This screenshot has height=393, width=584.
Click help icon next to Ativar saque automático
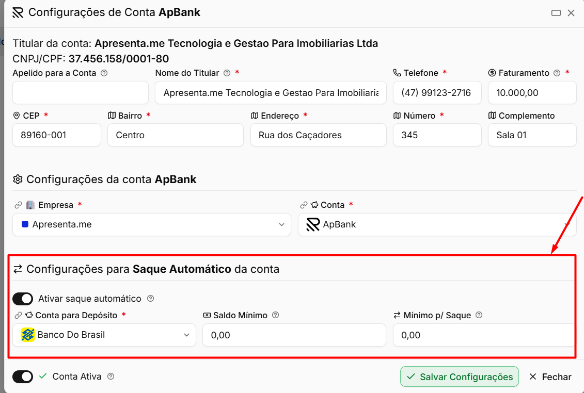click(150, 299)
